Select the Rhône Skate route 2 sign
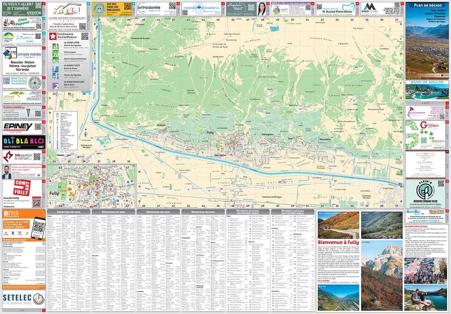451x314 pixels. click(55, 85)
